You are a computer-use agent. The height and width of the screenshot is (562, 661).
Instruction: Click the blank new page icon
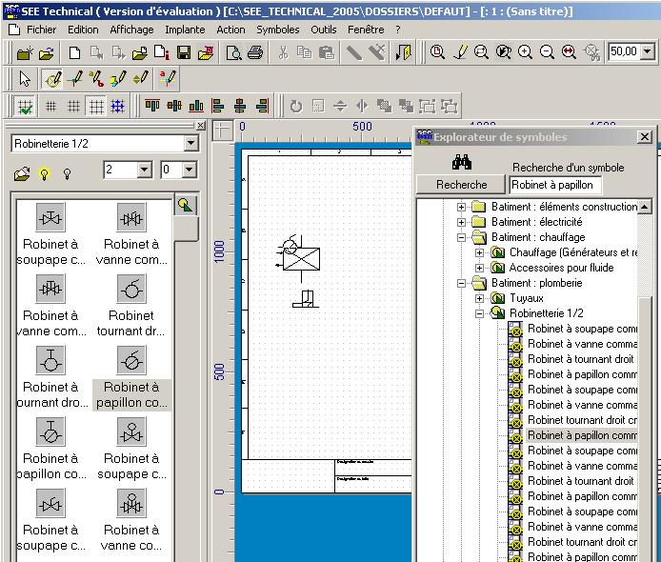click(x=74, y=53)
